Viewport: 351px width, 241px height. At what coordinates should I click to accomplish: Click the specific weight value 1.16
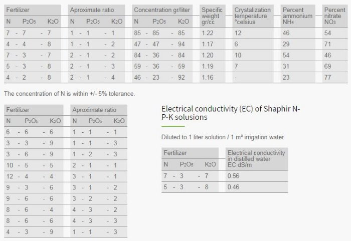(x=208, y=77)
